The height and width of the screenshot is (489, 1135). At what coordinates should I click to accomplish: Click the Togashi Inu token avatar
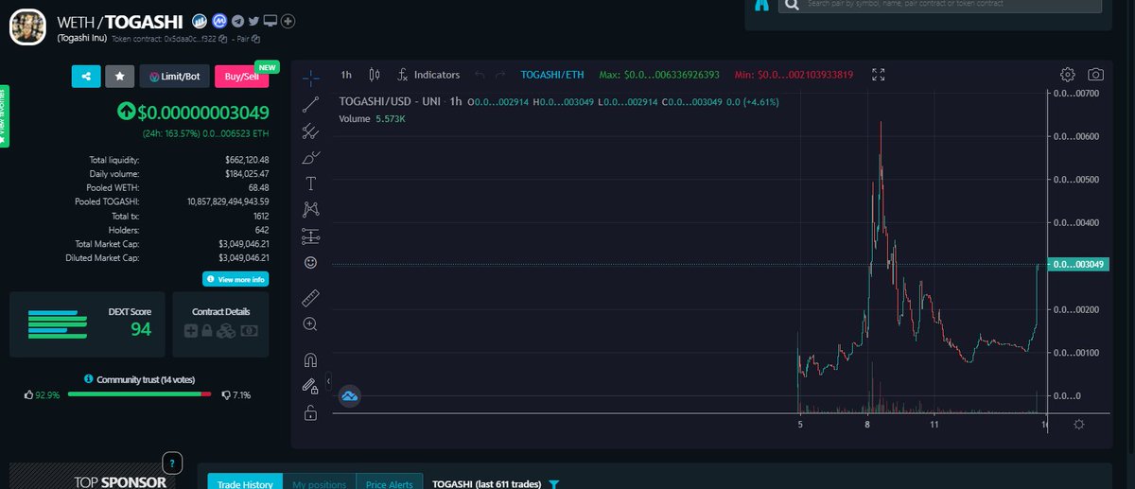tap(27, 26)
